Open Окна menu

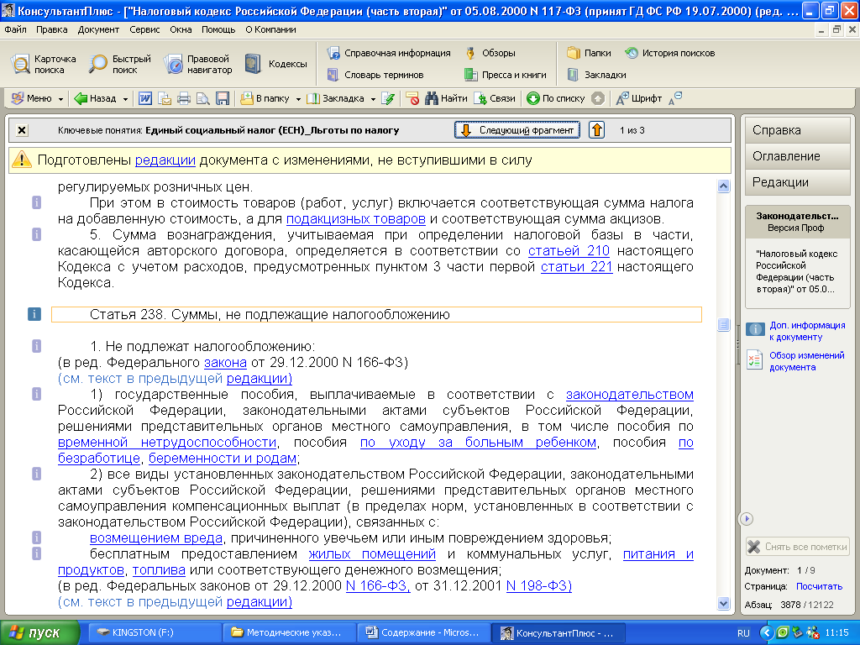pos(181,29)
